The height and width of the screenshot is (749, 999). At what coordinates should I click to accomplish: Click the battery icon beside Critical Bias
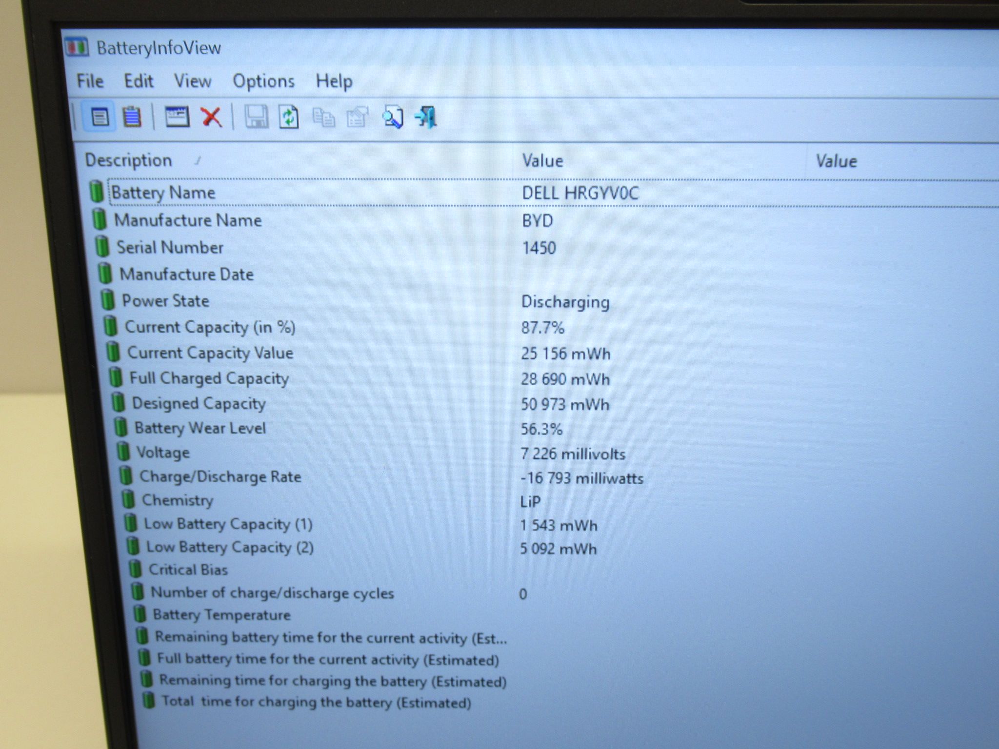click(135, 569)
